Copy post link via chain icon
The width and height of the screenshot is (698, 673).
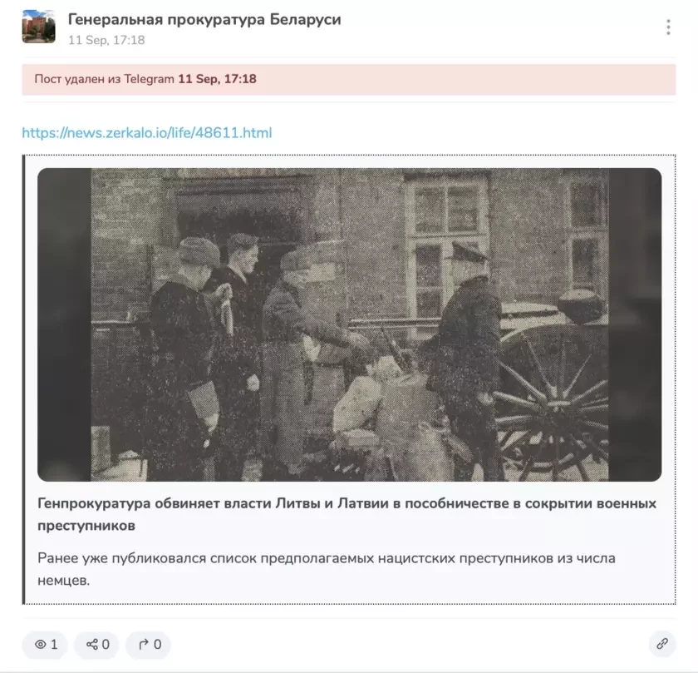662,644
